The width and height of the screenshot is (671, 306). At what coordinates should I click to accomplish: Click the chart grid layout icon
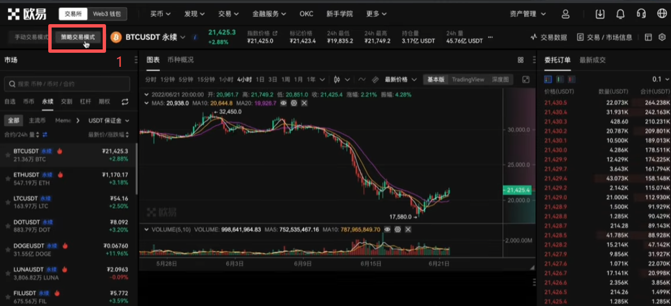(521, 60)
